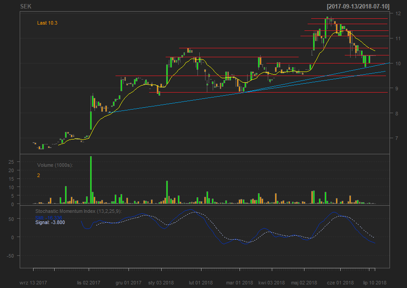
Task: Click the volume axis label 10
Action: click(x=11, y=187)
